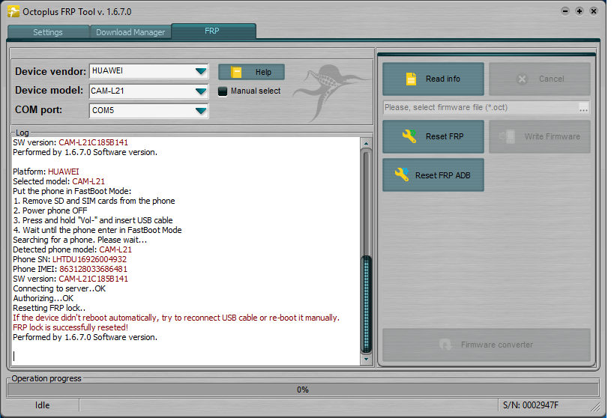
Task: Click '2. Power phone OFF' log line
Action: click(x=50, y=210)
